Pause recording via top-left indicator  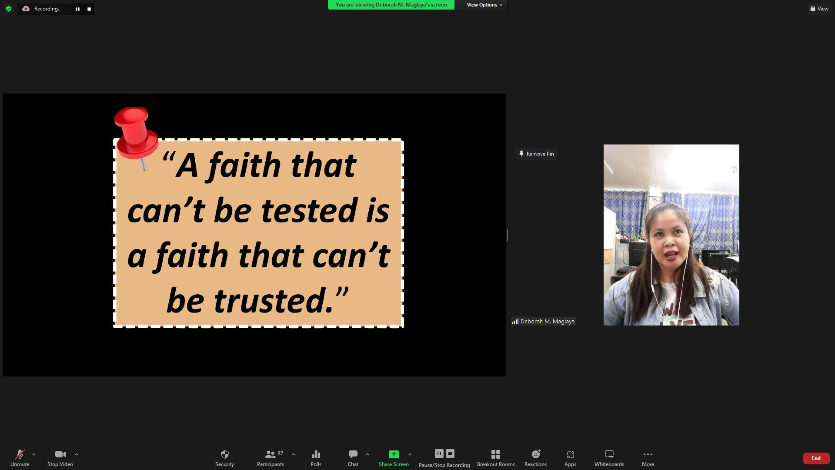[77, 9]
